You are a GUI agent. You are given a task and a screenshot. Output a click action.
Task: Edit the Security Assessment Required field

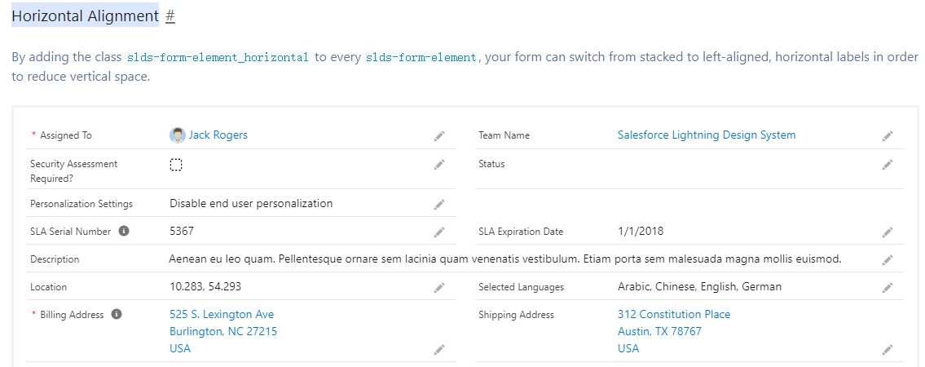(439, 165)
